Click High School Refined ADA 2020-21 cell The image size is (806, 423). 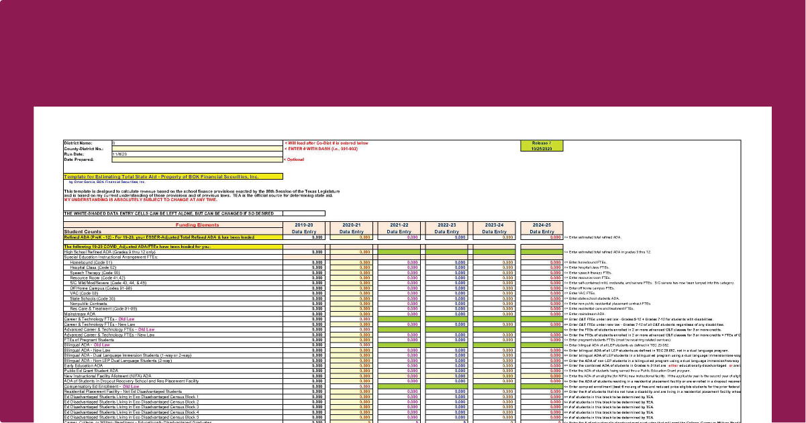click(x=352, y=251)
